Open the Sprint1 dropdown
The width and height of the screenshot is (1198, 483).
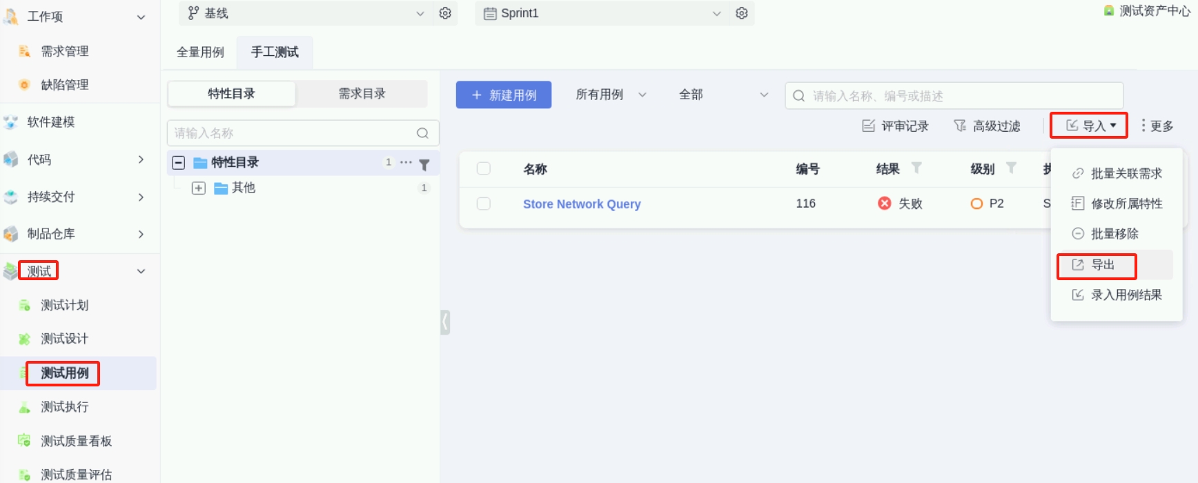click(603, 13)
